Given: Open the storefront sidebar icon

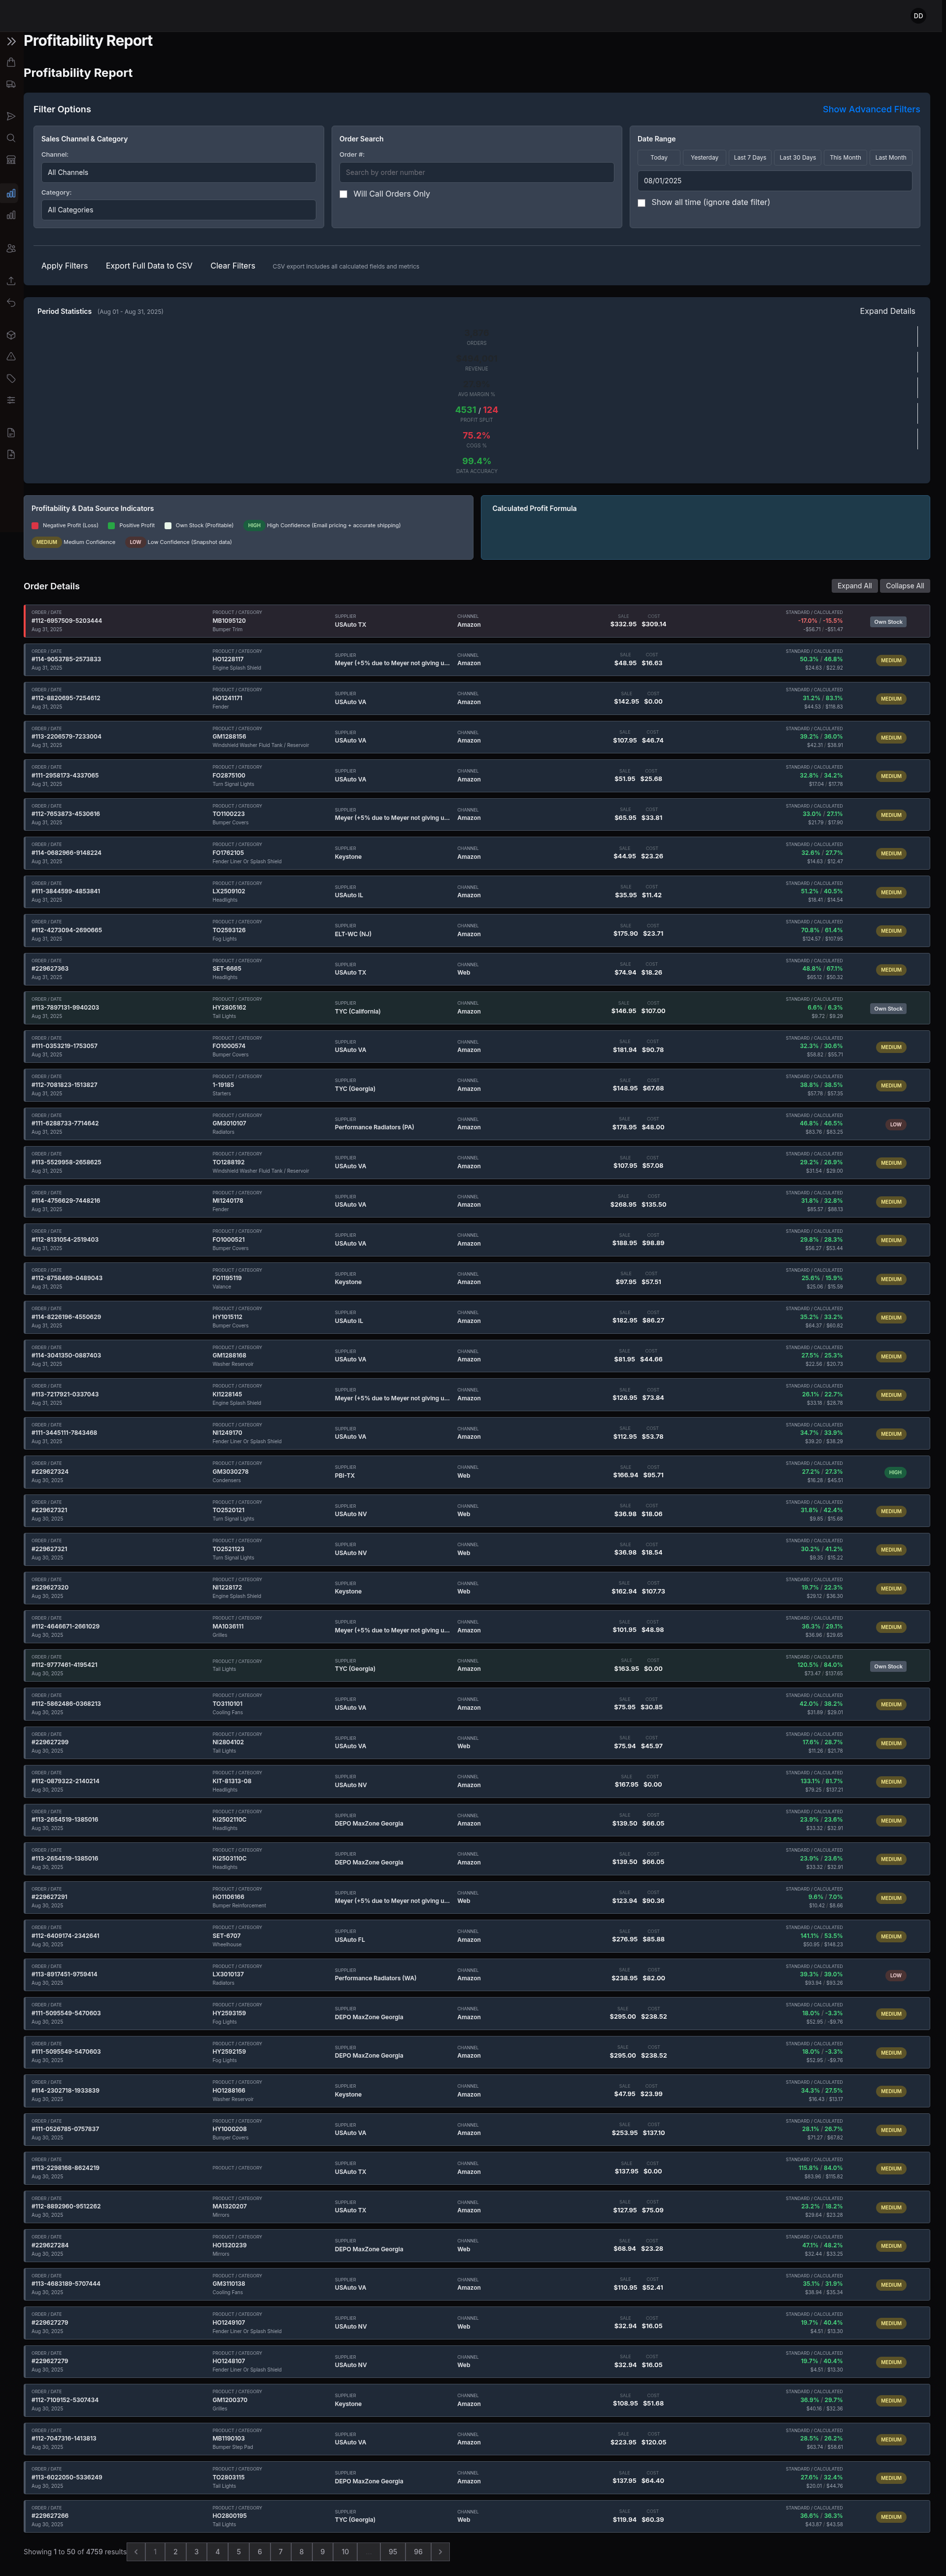Looking at the screenshot, I should (x=11, y=160).
